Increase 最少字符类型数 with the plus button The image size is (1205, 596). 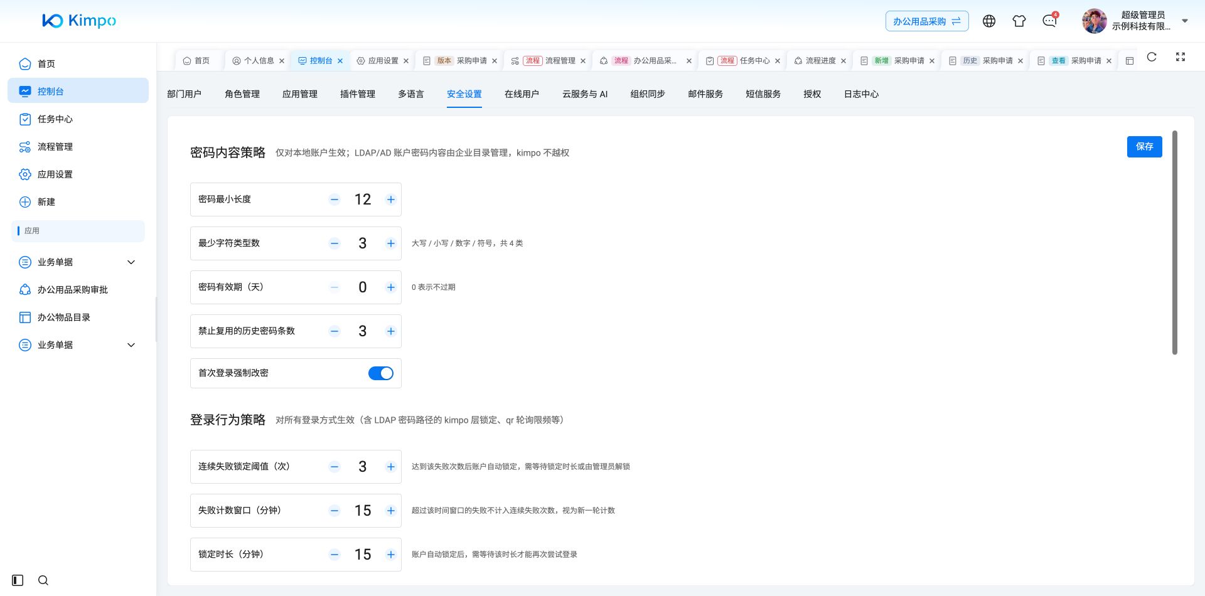[x=391, y=243]
